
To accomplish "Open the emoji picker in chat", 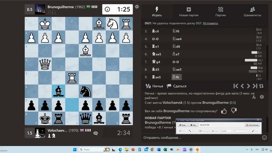I will pos(264,138).
